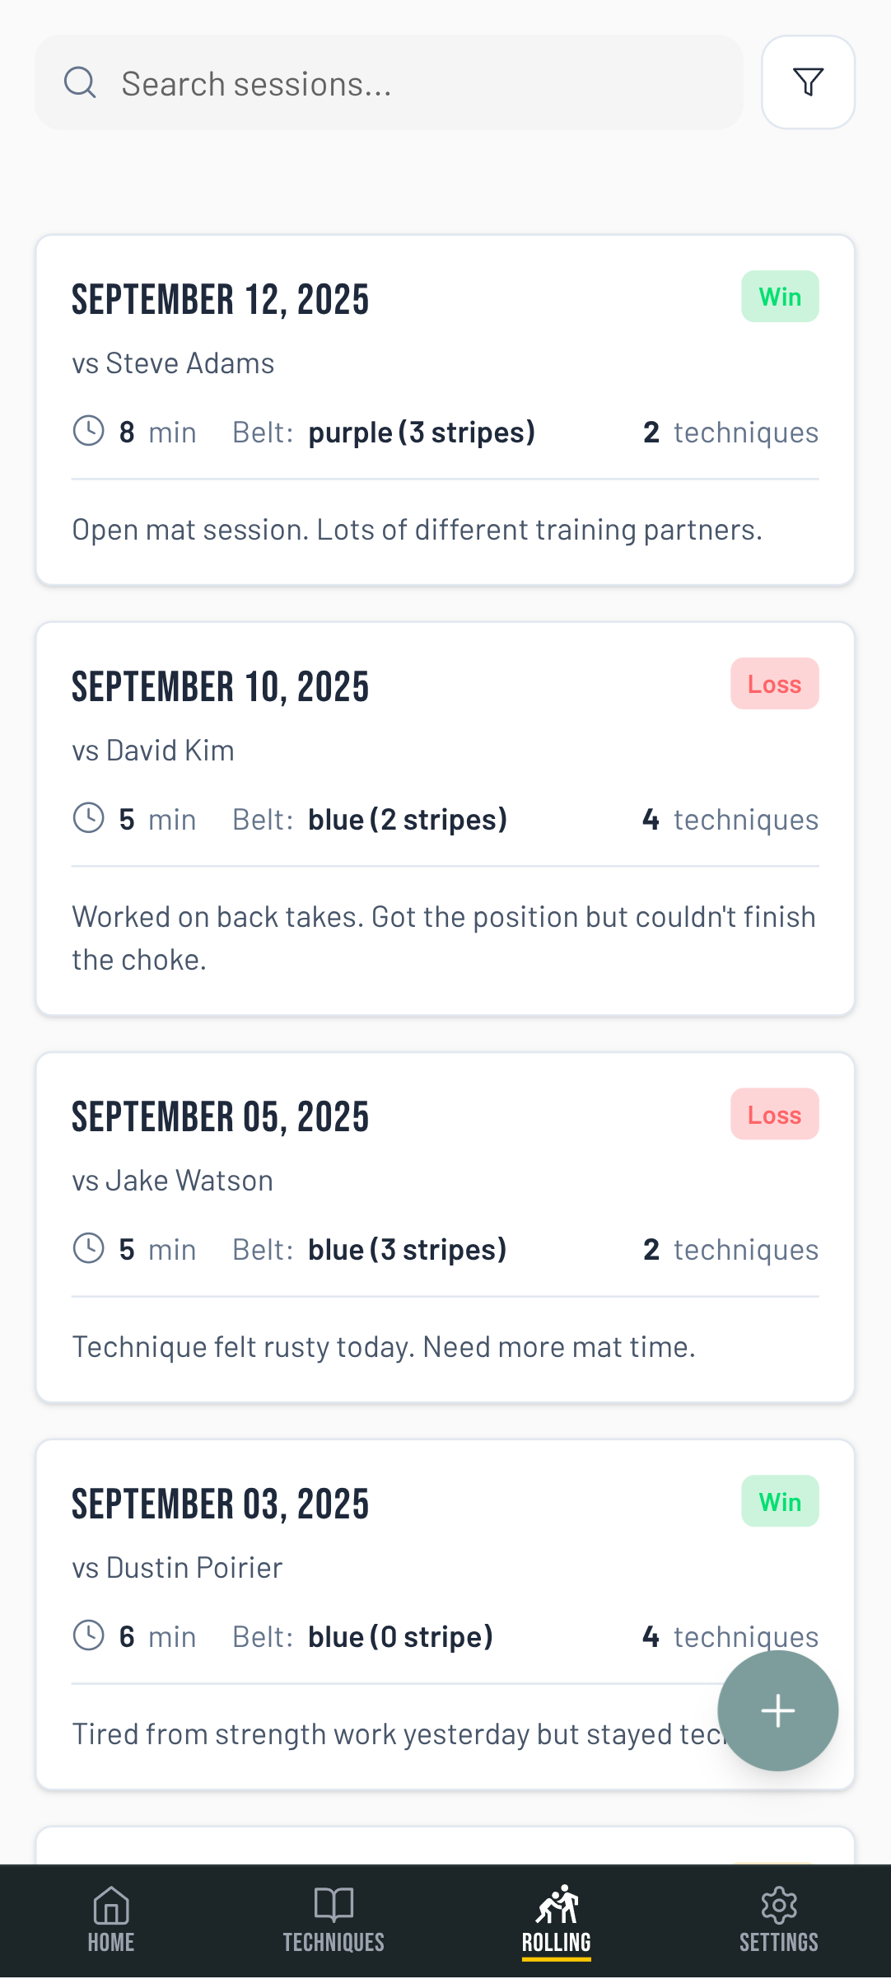The width and height of the screenshot is (891, 1979).
Task: Go to the Home tab
Action: [111, 1920]
